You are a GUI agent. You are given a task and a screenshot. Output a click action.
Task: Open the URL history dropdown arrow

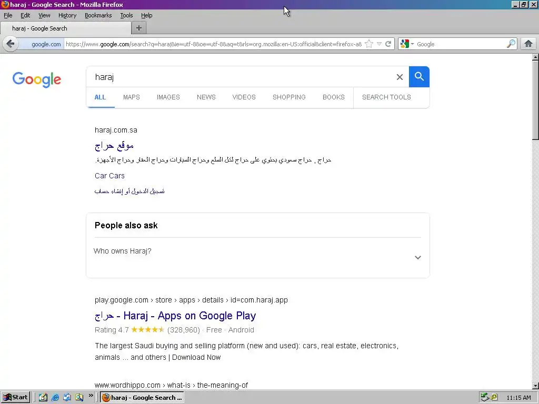pyautogui.click(x=379, y=44)
